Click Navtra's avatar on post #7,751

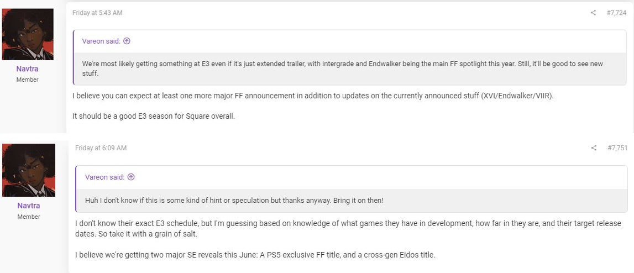coord(28,170)
